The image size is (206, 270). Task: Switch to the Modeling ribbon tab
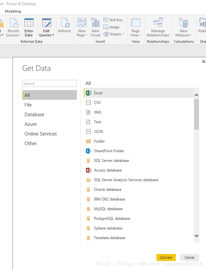(13, 11)
